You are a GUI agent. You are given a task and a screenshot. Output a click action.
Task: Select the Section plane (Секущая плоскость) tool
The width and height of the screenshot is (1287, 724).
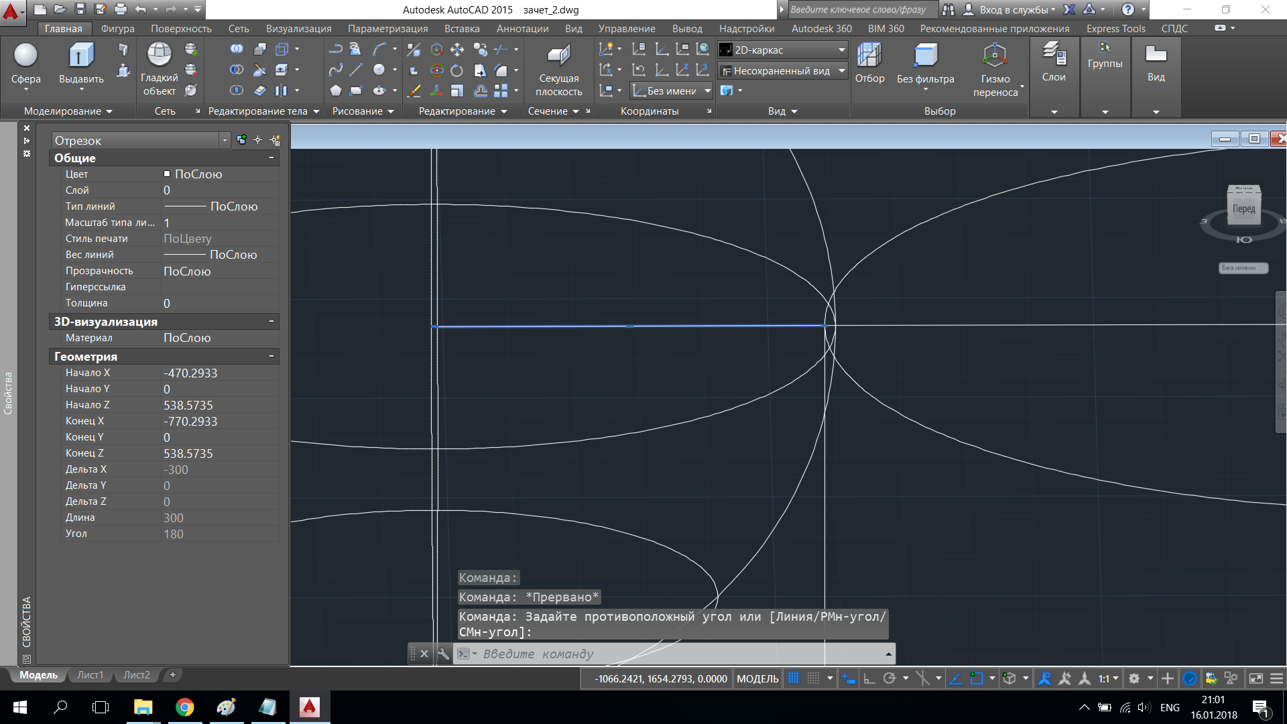point(558,70)
